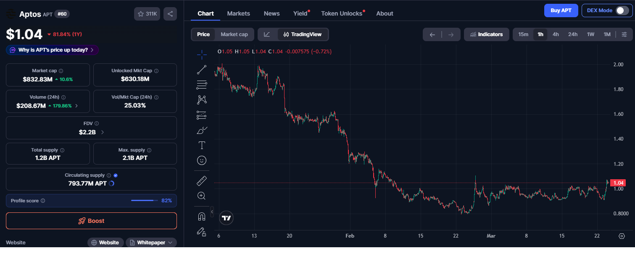Select the trend line drawing tool
The height and width of the screenshot is (272, 635).
point(202,70)
